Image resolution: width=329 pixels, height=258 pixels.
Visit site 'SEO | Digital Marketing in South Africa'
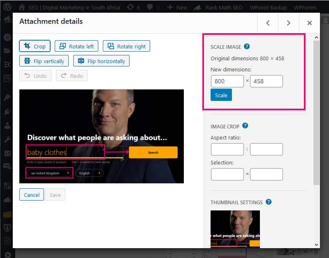point(70,7)
